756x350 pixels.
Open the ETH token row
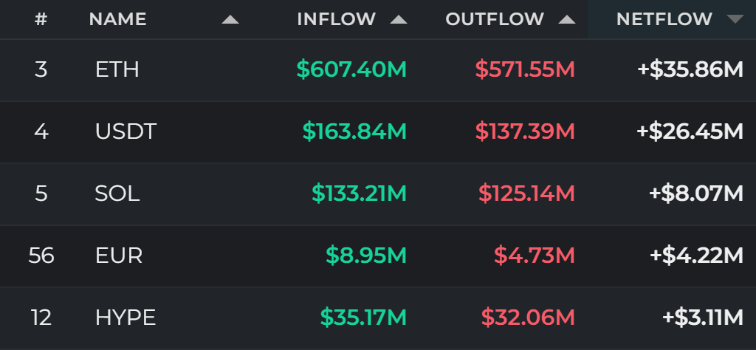click(378, 70)
